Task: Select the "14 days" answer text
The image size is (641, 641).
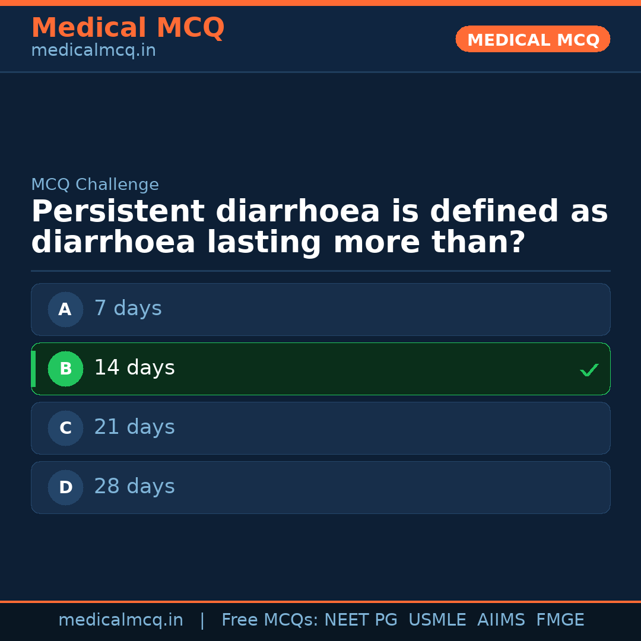Action: pyautogui.click(x=134, y=368)
